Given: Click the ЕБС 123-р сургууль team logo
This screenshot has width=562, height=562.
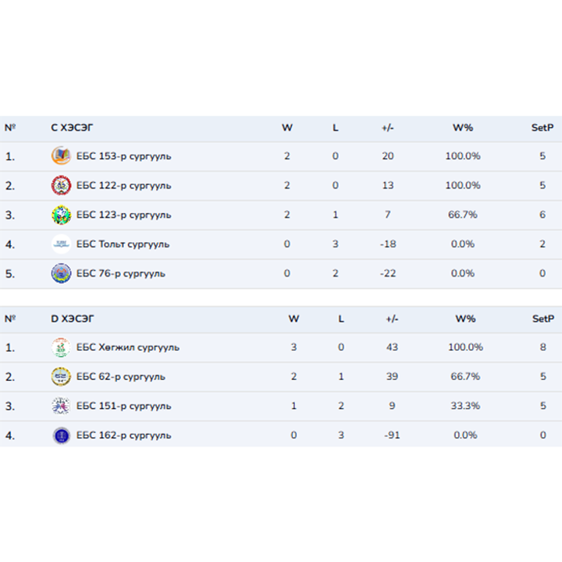Looking at the screenshot, I should [x=61, y=215].
